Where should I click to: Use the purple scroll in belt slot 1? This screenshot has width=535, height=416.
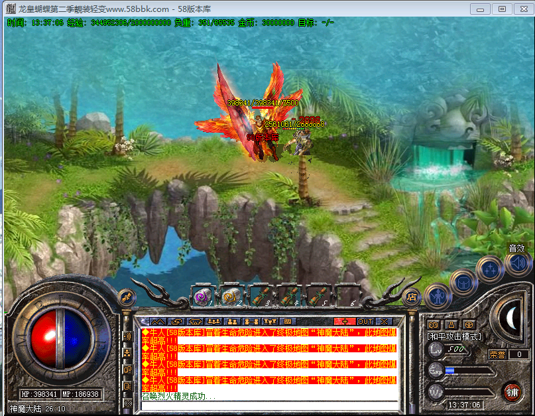tap(202, 297)
